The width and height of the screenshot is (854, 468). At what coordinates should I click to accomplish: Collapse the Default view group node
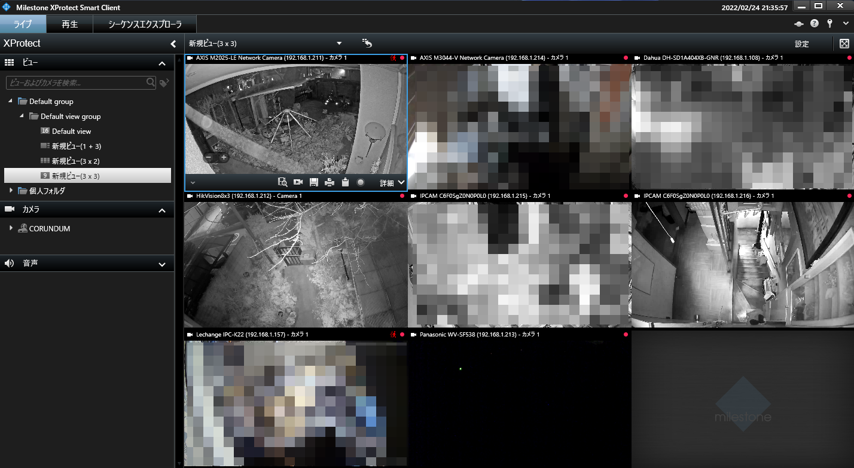click(22, 116)
